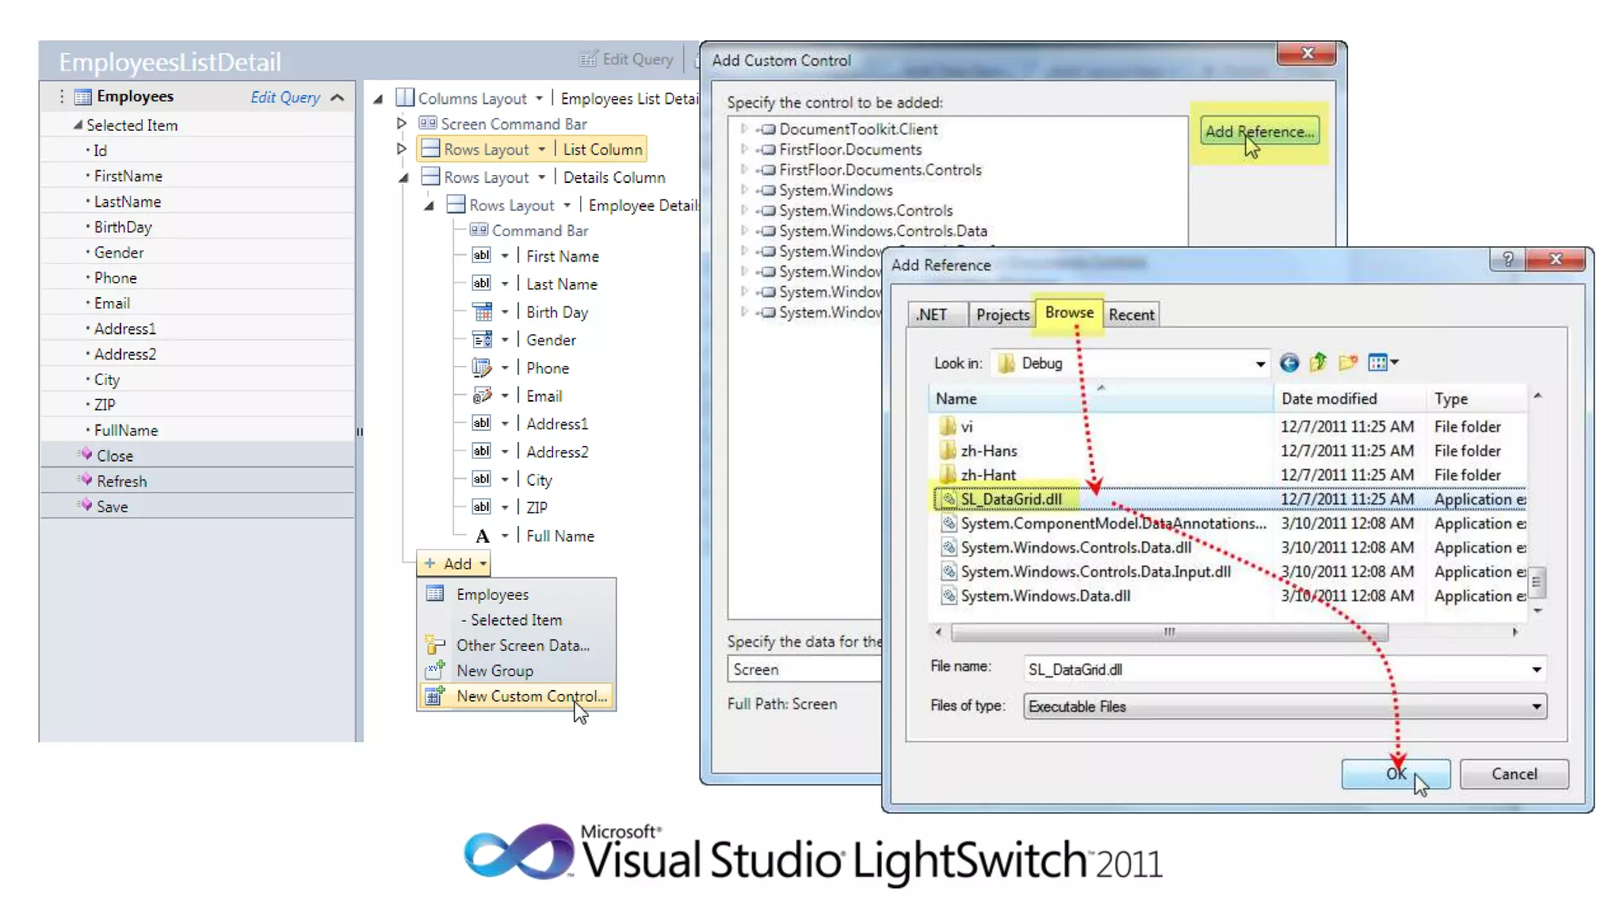Switch to the Recent tab

coord(1131,315)
